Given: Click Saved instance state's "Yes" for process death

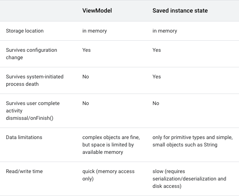Looking at the screenshot, I should [x=157, y=77].
